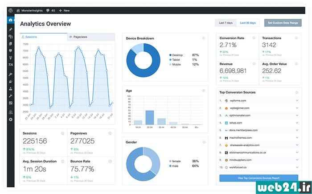Select the Dashboard gauge icon in sidebar
The width and height of the screenshot is (312, 194).
click(x=11, y=20)
